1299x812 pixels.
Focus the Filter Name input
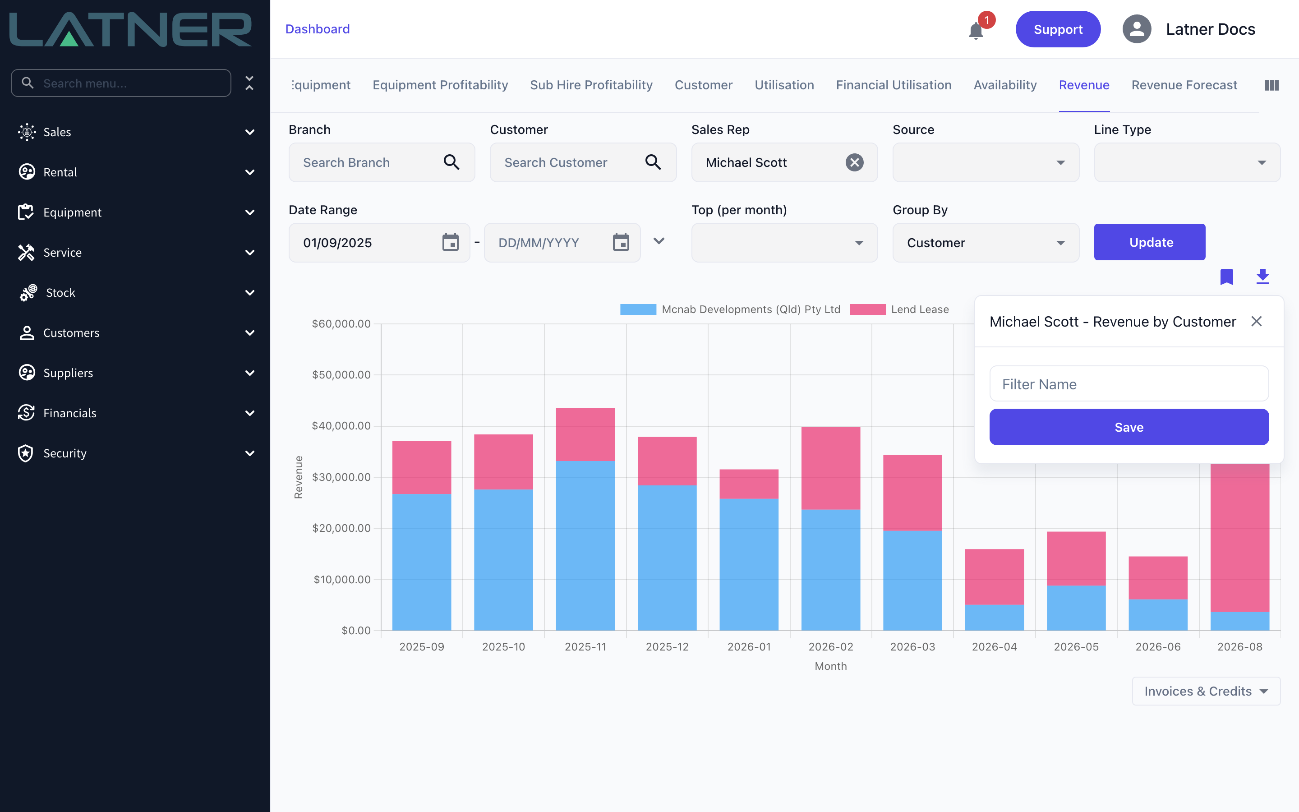tap(1129, 383)
